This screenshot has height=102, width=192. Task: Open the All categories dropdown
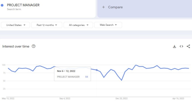(x=78, y=25)
